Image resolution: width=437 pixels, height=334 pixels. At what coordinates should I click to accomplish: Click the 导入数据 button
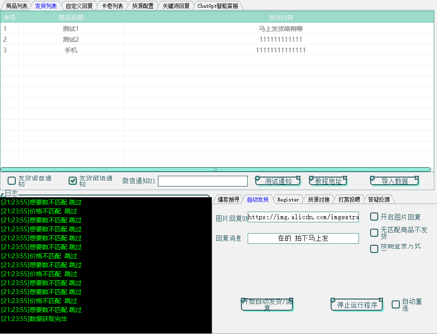click(x=394, y=181)
